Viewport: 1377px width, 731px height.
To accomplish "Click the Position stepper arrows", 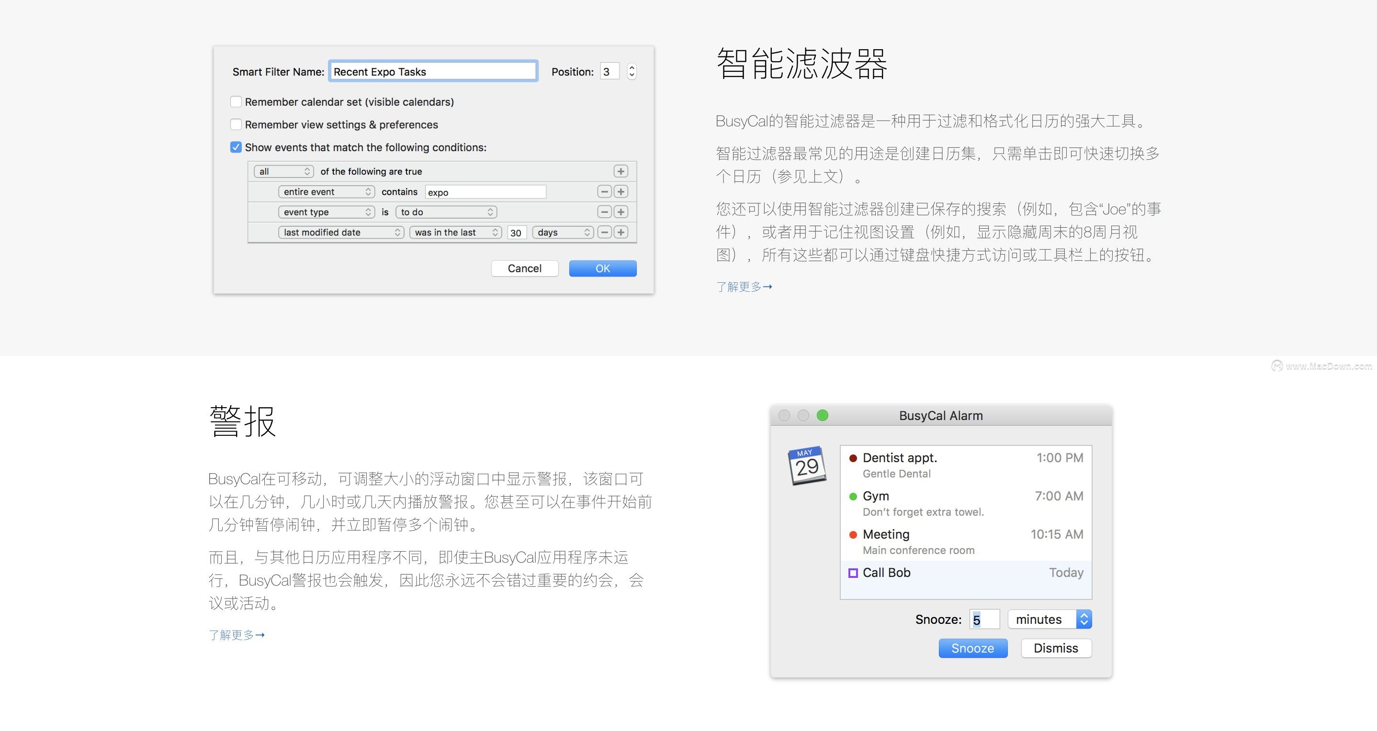I will 632,72.
